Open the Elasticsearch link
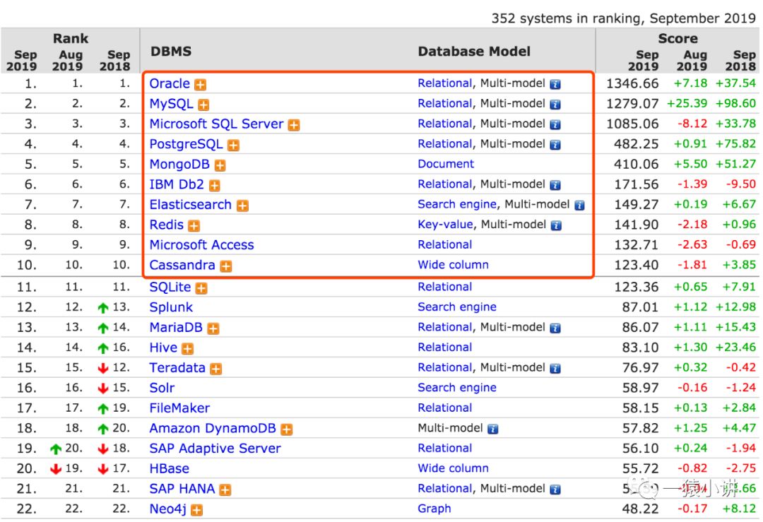This screenshot has width=763, height=522. point(190,205)
